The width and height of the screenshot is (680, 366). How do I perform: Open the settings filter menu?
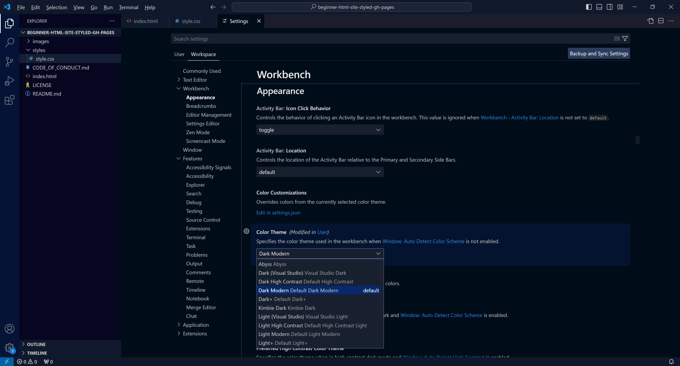pos(625,39)
